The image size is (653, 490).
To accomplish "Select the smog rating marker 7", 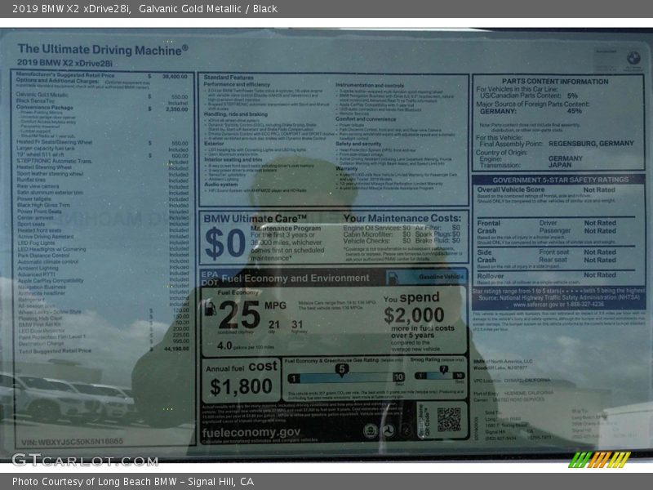I will tap(443, 370).
